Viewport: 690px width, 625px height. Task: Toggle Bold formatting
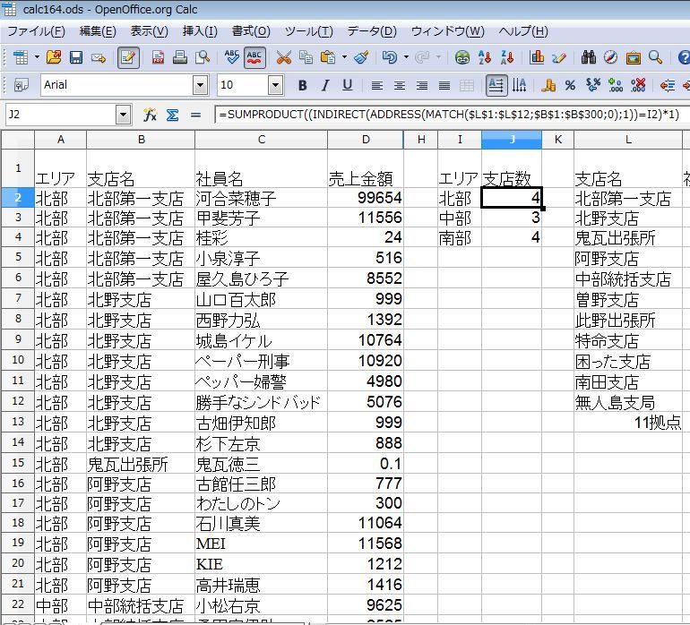tap(302, 86)
